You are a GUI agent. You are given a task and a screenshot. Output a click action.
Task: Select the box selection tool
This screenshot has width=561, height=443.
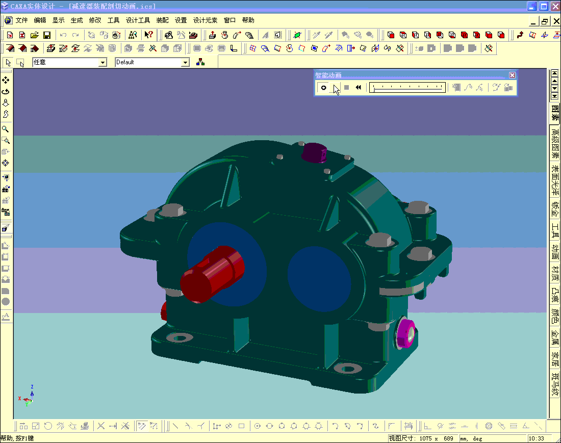pos(20,63)
